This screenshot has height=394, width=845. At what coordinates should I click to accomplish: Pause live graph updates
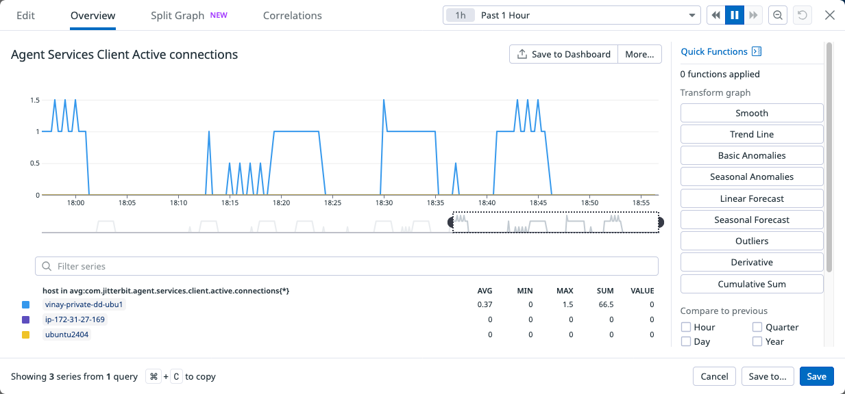(734, 14)
